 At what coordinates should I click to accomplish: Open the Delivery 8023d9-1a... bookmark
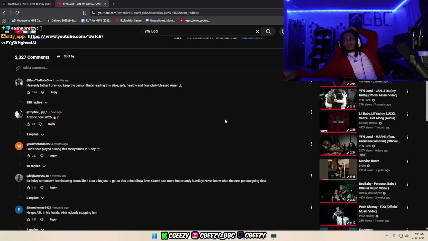click(x=62, y=20)
